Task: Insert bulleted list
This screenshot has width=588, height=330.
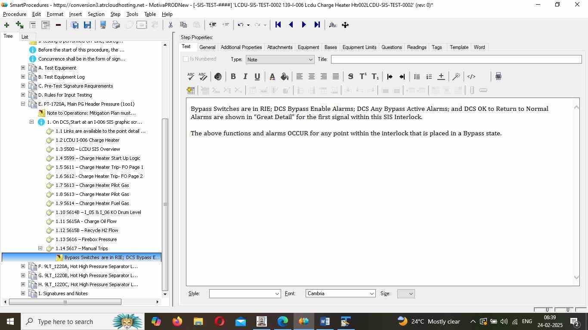Action: 417,76
